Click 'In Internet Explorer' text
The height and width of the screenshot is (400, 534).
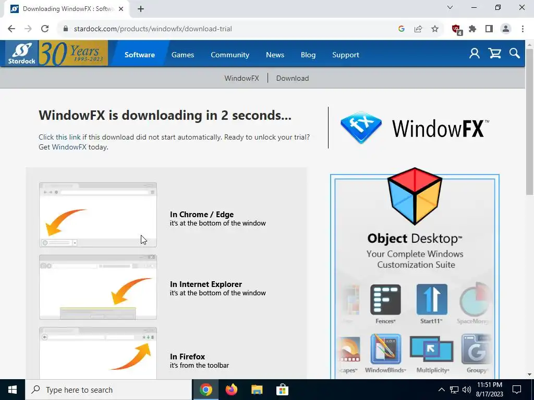(205, 284)
